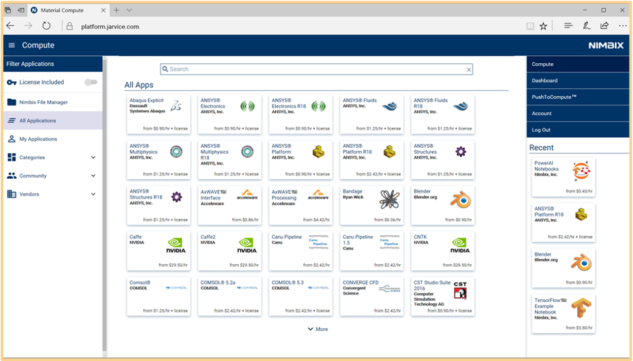Click the ANSYS Fluids wave icon
Viewport: 633px width, 361px height.
pyautogui.click(x=389, y=107)
